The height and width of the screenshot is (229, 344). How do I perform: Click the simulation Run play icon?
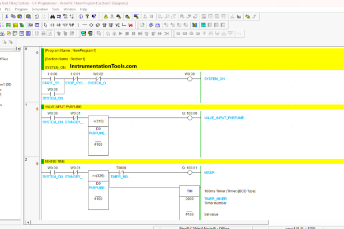click(120, 34)
